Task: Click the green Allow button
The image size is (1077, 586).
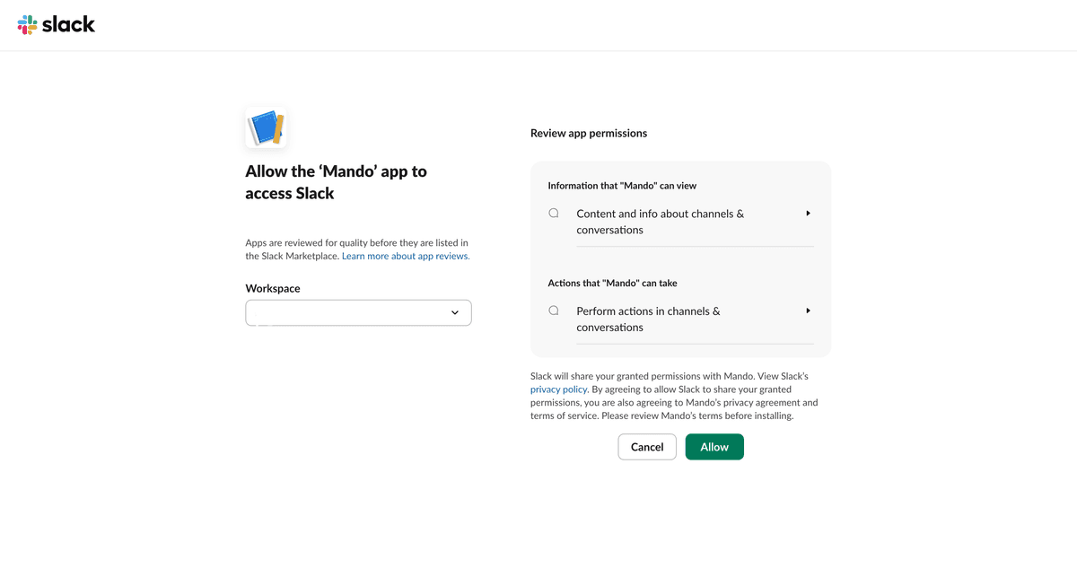Action: point(714,447)
